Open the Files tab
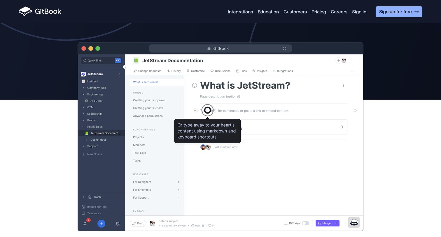 click(x=242, y=71)
